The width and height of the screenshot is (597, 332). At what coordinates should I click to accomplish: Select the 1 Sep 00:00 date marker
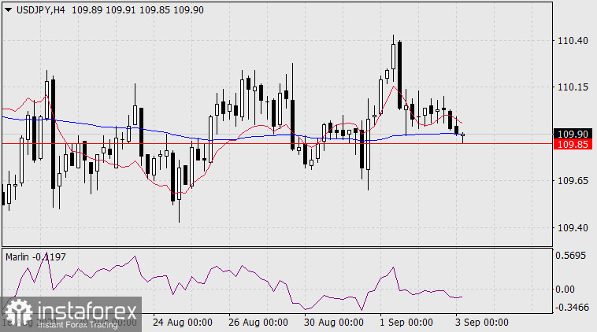pos(406,323)
